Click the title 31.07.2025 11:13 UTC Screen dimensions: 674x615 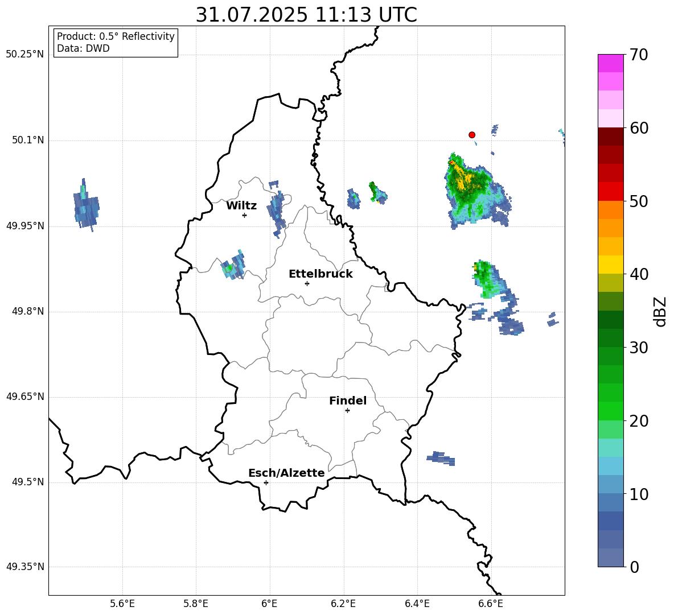pyautogui.click(x=306, y=15)
